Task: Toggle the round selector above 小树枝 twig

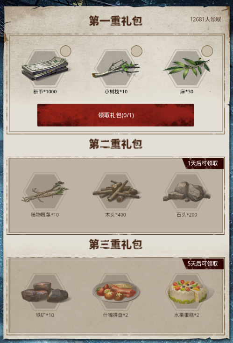Action: [x=136, y=51]
